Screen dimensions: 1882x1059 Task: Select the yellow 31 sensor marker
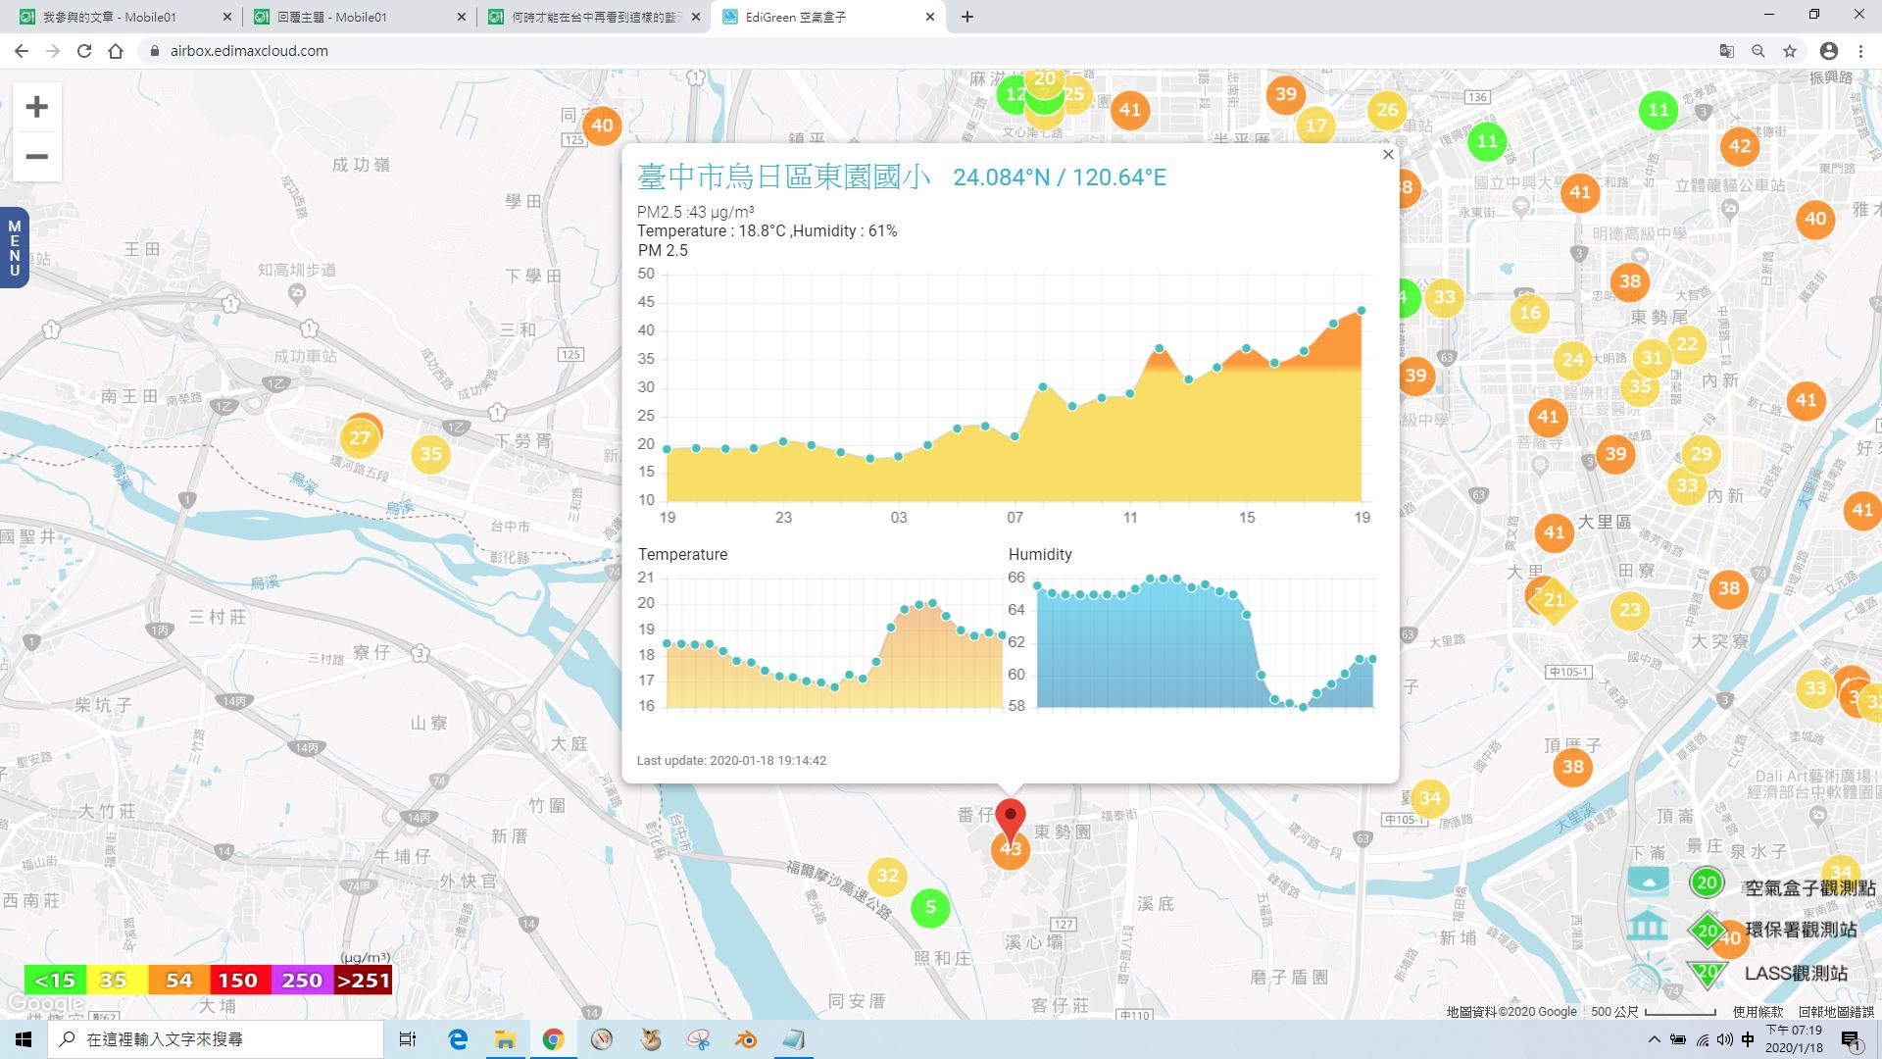1653,358
